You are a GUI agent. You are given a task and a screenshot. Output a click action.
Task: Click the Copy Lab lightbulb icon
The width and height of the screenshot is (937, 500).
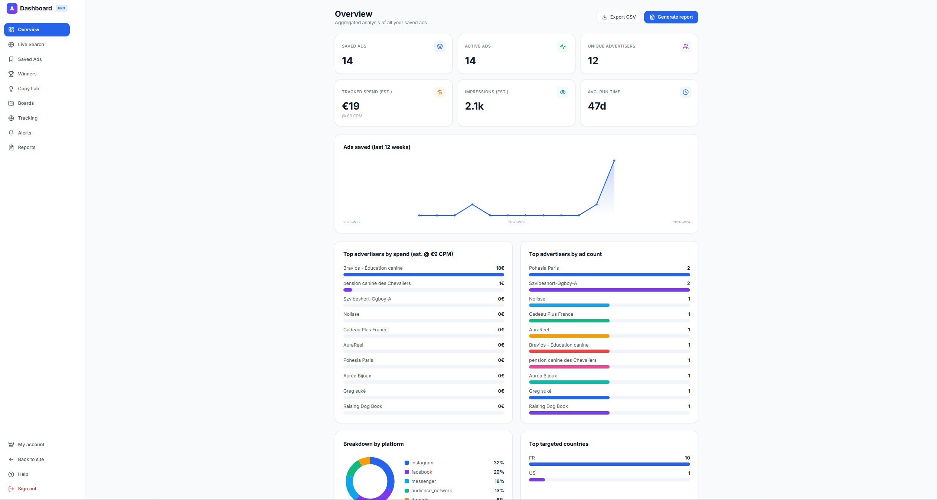point(11,89)
